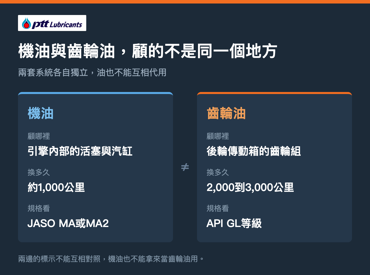
Task: Click the "規格看" label in the 齒輪油 card
Action: pos(218,208)
